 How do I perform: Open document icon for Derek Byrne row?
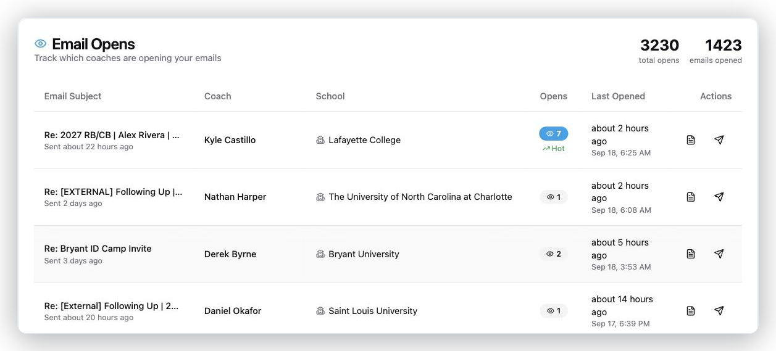click(x=691, y=254)
